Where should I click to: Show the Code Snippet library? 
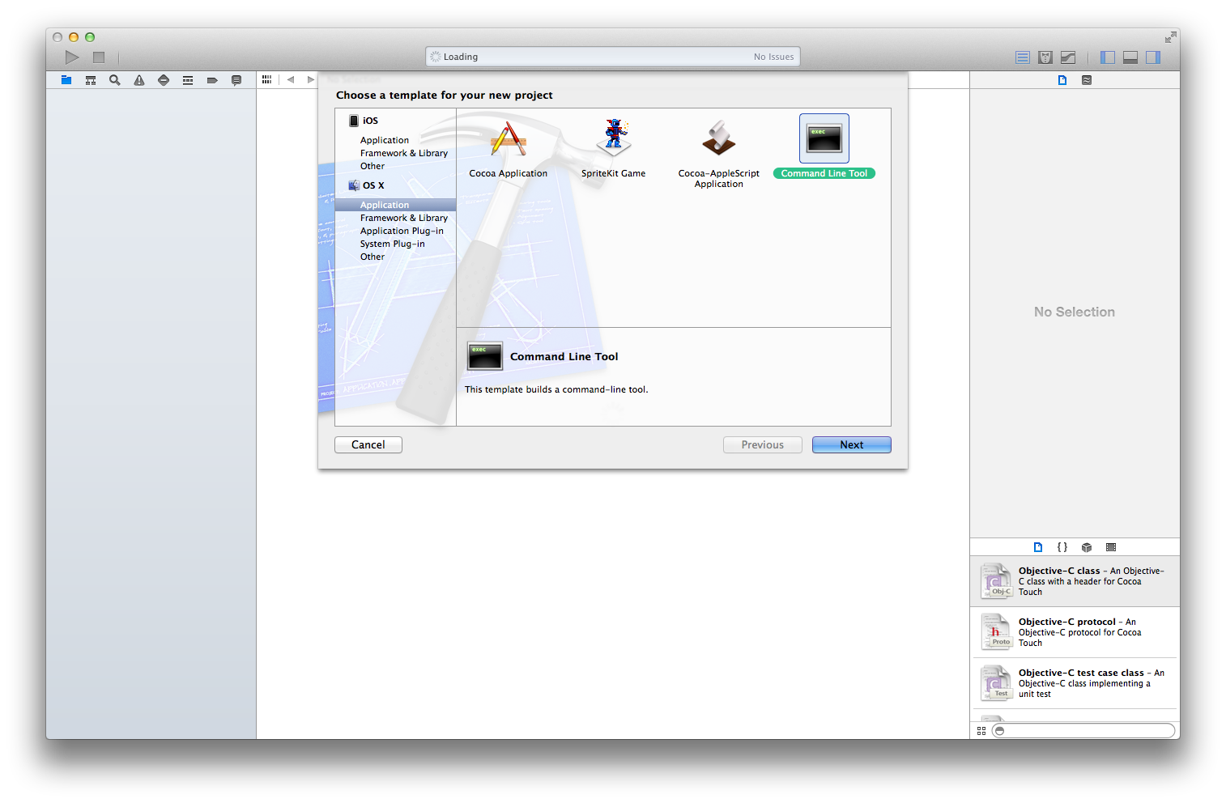point(1062,547)
